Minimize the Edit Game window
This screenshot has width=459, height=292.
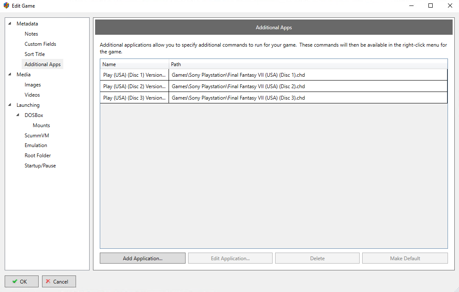[411, 6]
